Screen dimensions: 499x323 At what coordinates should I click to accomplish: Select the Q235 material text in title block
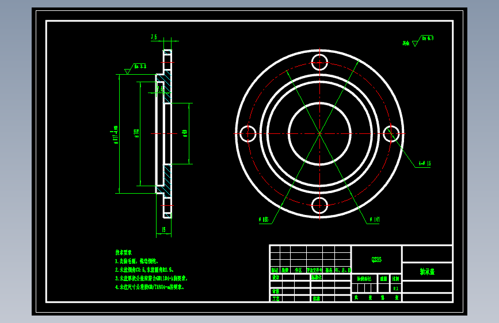tap(376, 260)
